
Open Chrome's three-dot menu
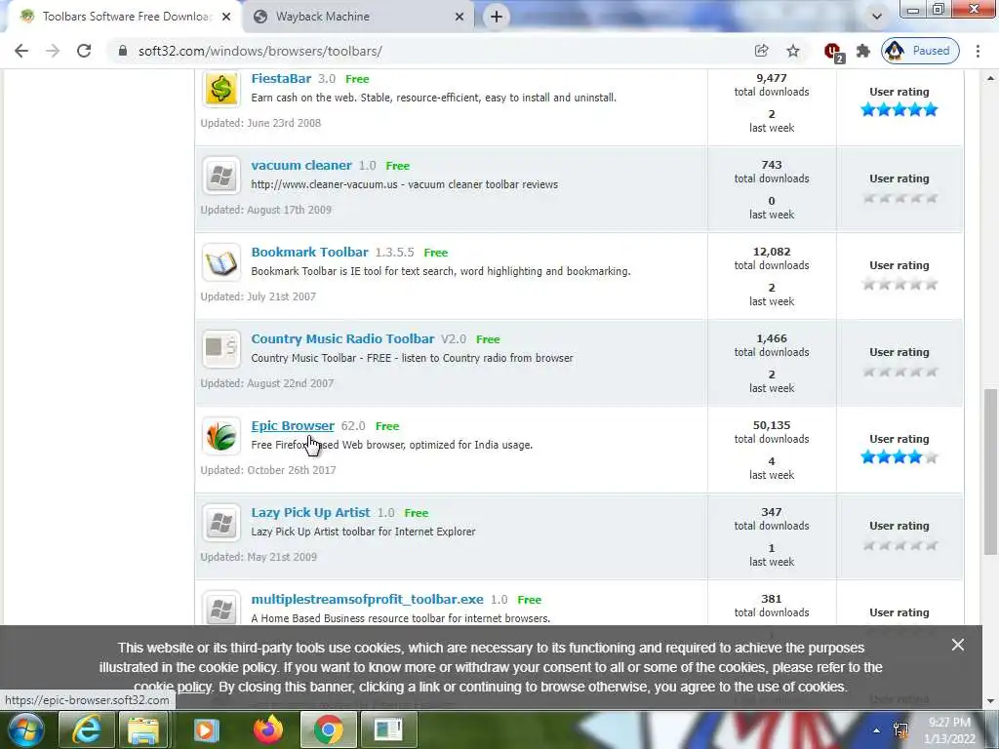click(978, 51)
